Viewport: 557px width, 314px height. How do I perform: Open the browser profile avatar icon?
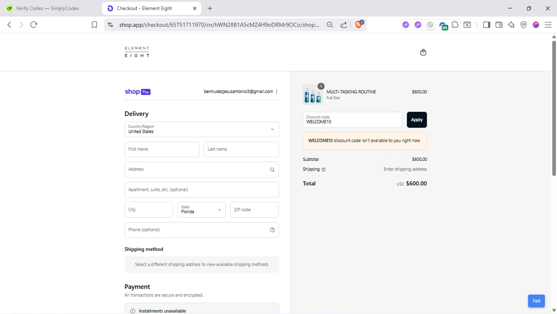[x=536, y=25]
